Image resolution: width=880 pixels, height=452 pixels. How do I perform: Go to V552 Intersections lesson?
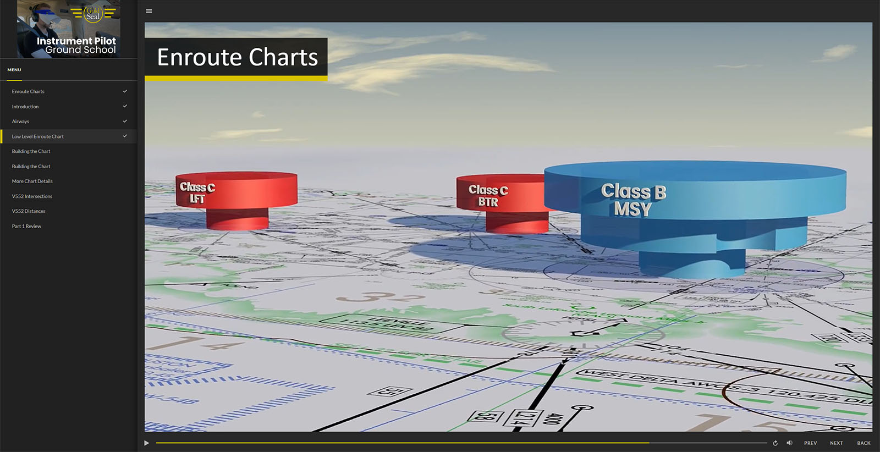(32, 196)
